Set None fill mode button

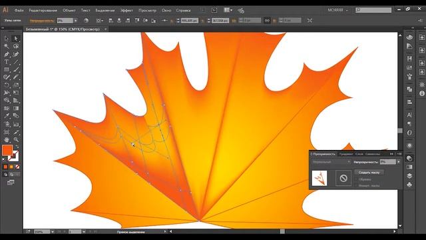(17, 167)
